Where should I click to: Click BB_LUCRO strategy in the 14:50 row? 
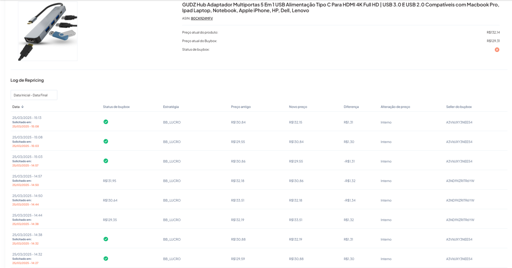coord(172,201)
